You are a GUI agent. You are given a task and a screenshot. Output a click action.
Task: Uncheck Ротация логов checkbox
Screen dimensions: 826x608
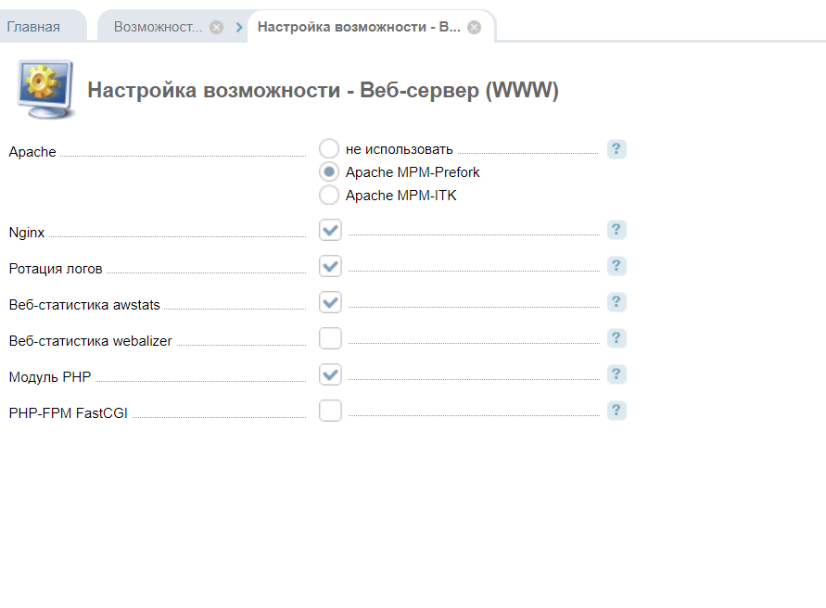point(330,266)
